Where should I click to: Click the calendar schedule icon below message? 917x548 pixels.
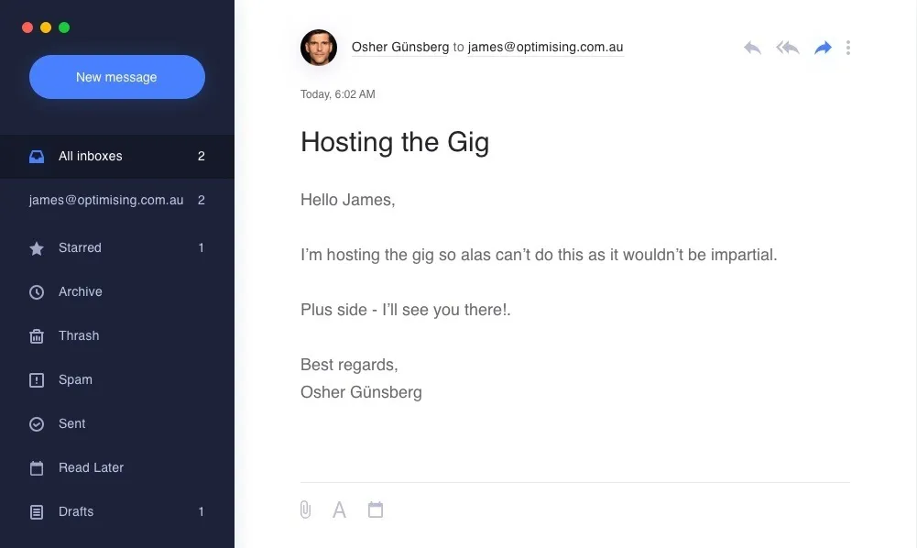pyautogui.click(x=376, y=510)
